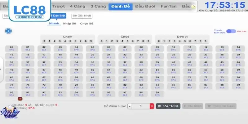Select the Chọn Số mode
Viewport: 248px width, 124px height.
coord(86,23)
